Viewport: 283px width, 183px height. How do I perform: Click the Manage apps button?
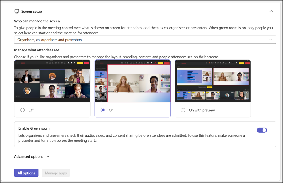(x=55, y=173)
